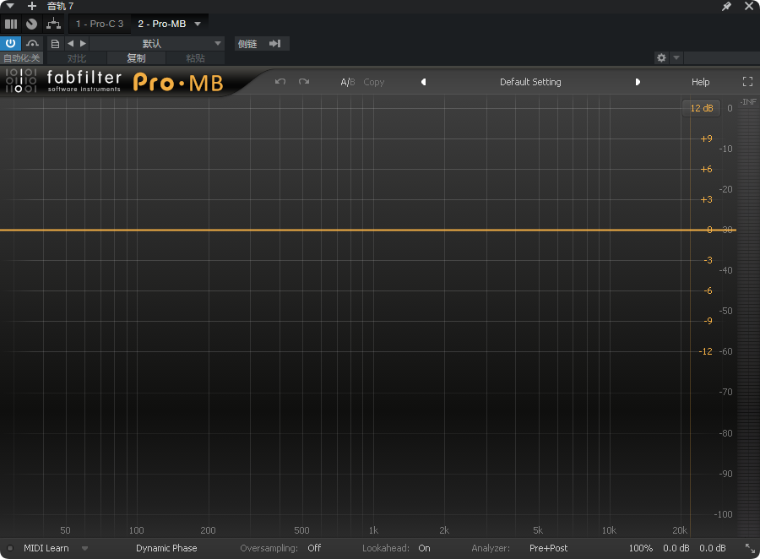Click the 对比 compare button
The width and height of the screenshot is (760, 559).
pyautogui.click(x=77, y=58)
